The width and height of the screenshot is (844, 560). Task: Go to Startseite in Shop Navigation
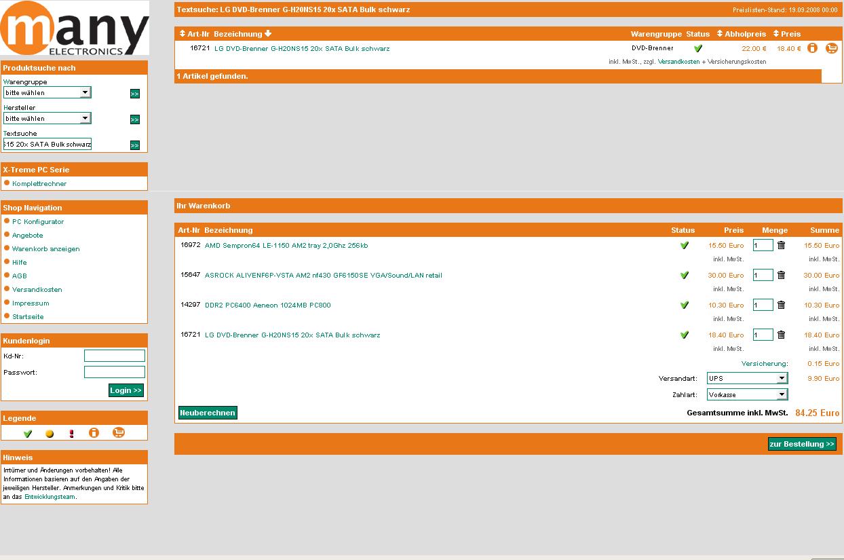click(28, 317)
